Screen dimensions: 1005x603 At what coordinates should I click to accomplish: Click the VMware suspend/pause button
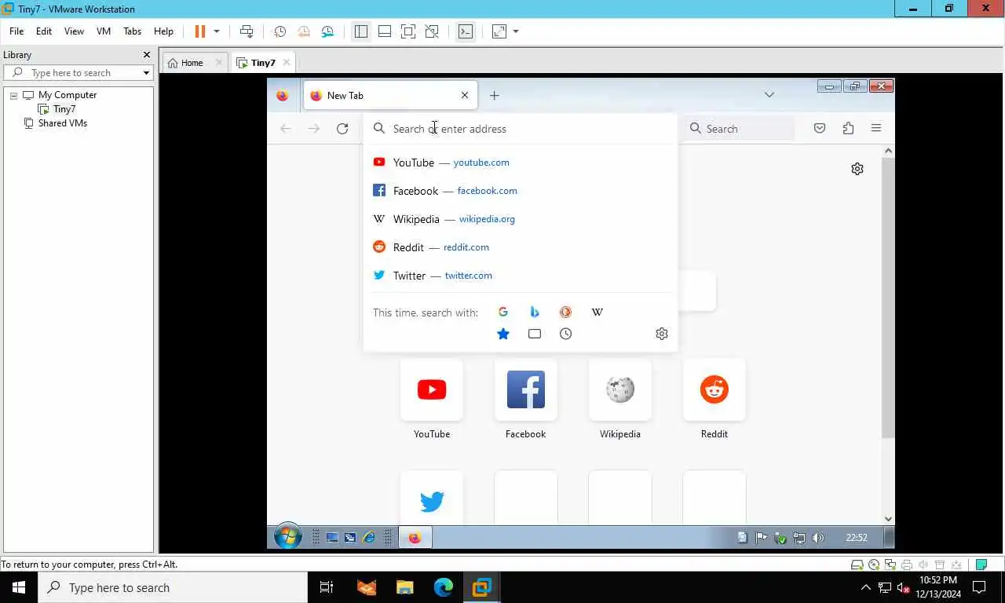199,31
